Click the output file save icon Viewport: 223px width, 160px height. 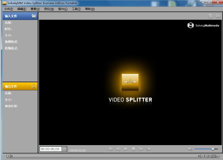pos(34,86)
